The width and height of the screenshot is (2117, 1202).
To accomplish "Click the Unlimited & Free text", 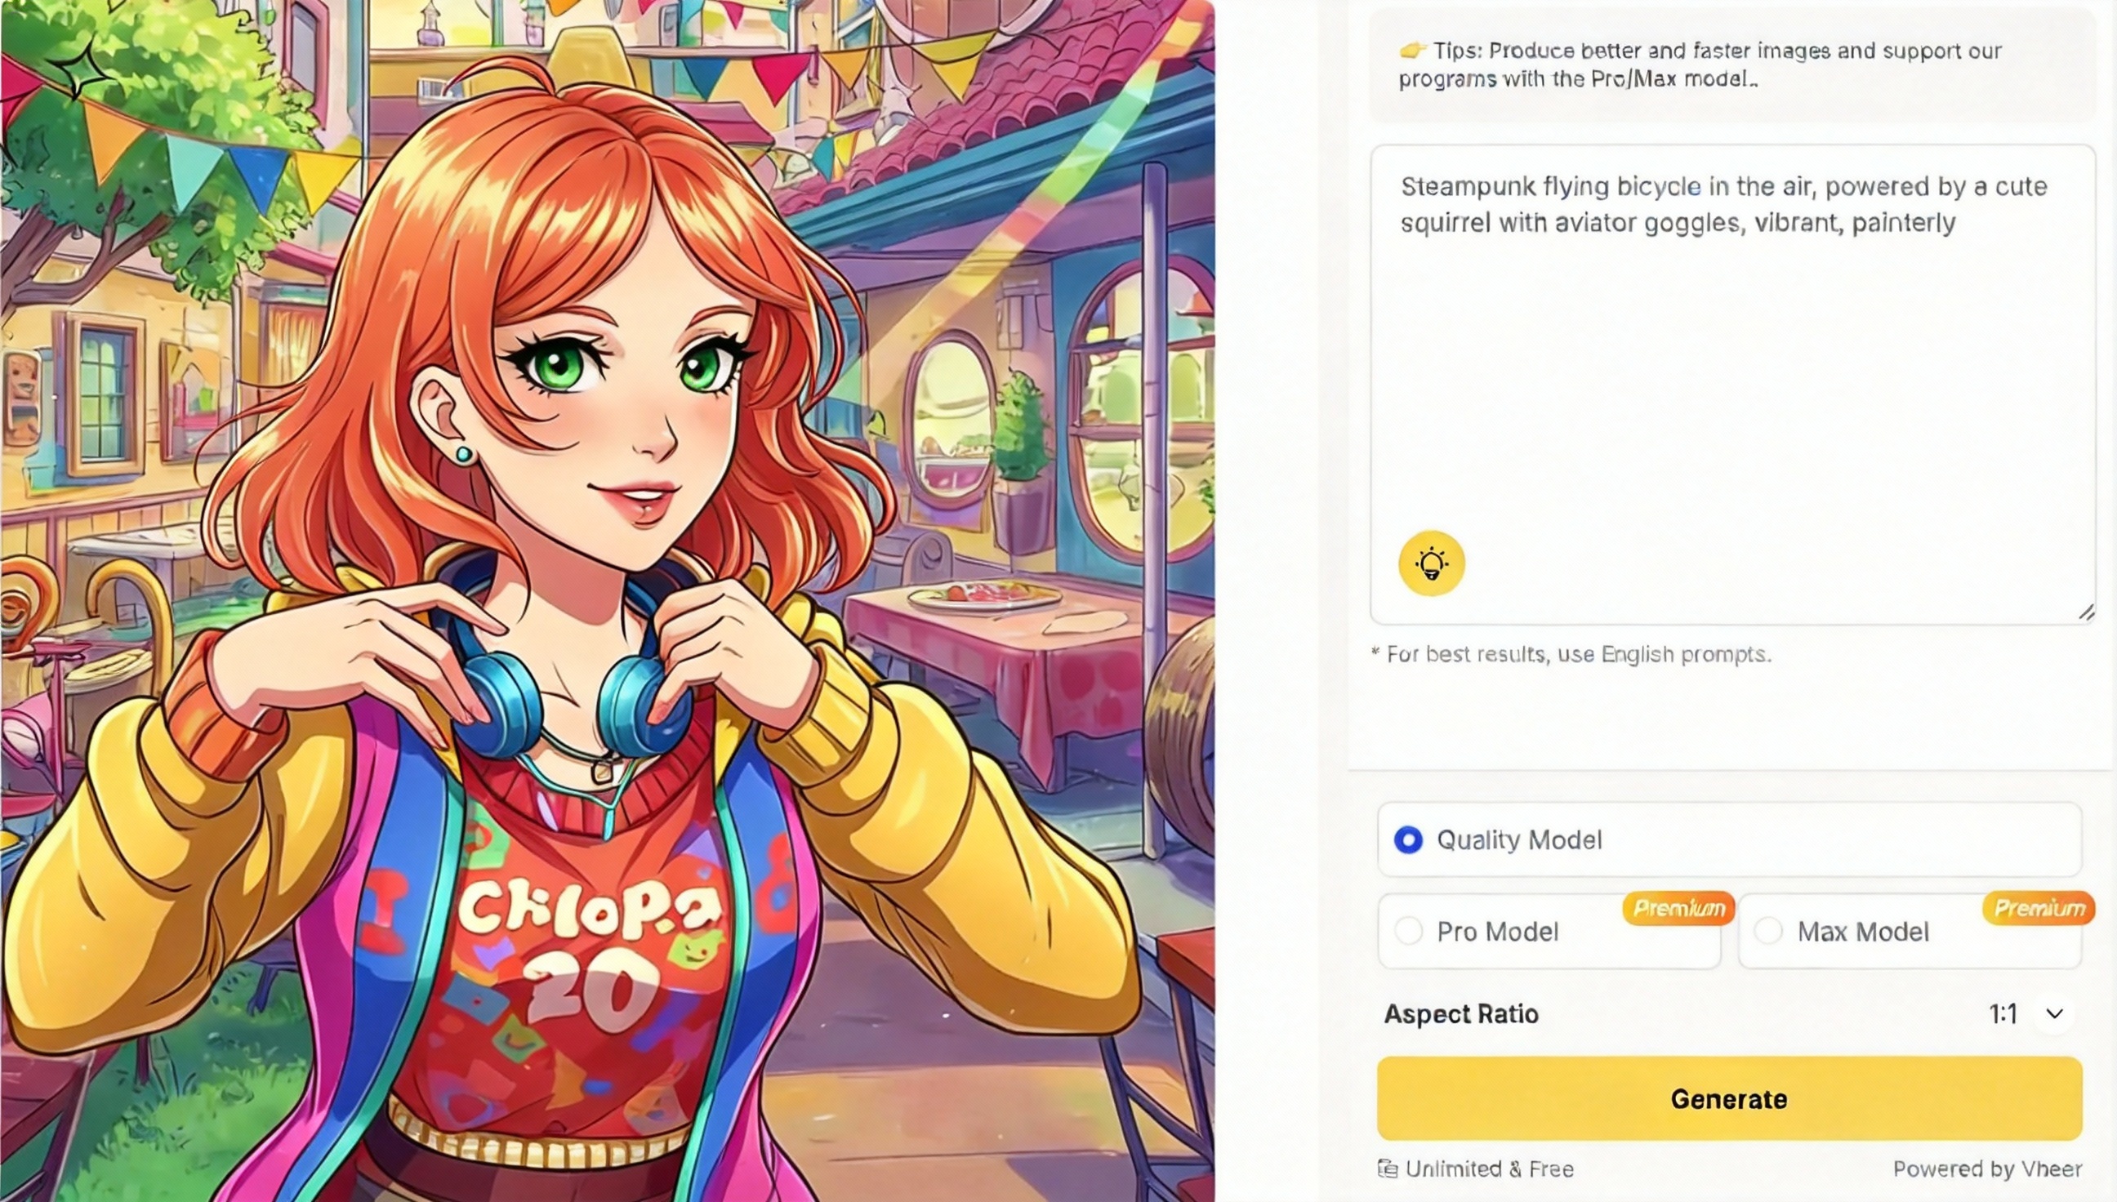I will pyautogui.click(x=1490, y=1169).
